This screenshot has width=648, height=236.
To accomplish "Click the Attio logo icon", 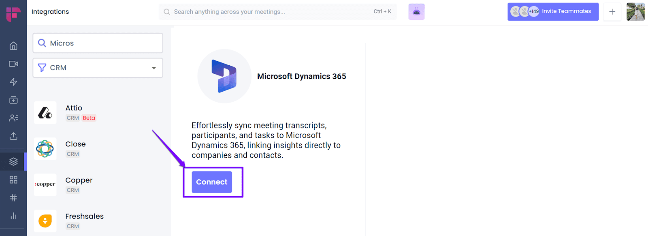I will point(45,113).
